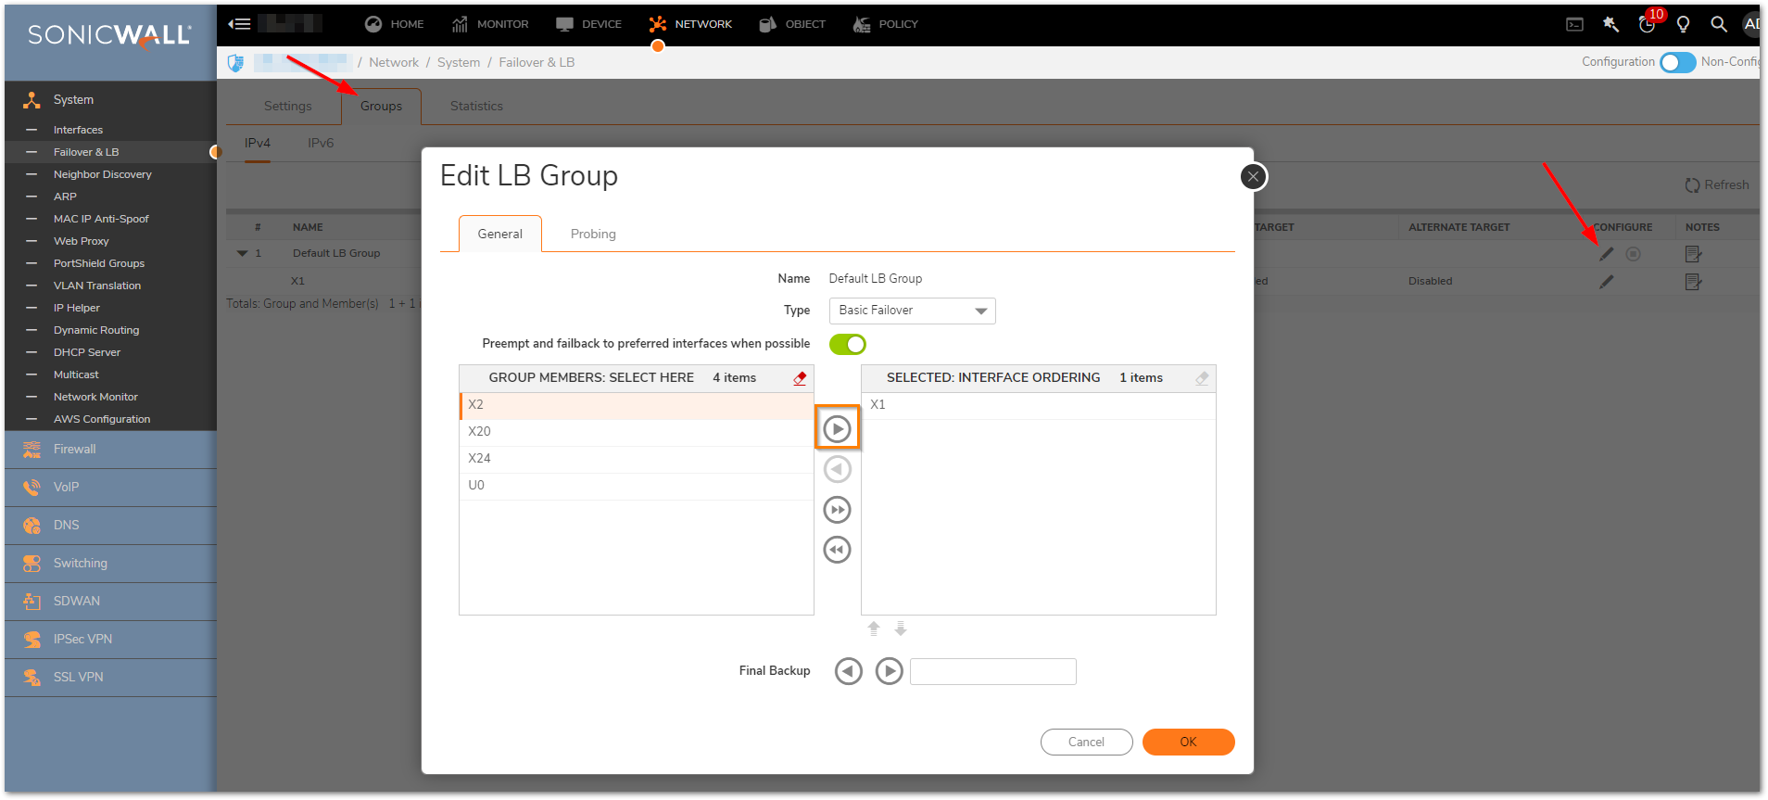
Task: Open notes icon for X1 row
Action: point(1693,282)
